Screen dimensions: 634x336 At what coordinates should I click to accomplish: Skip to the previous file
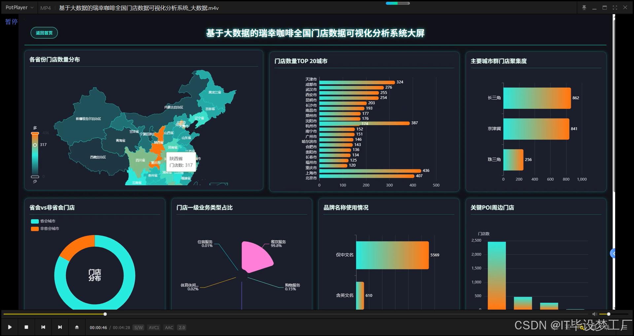[43, 327]
